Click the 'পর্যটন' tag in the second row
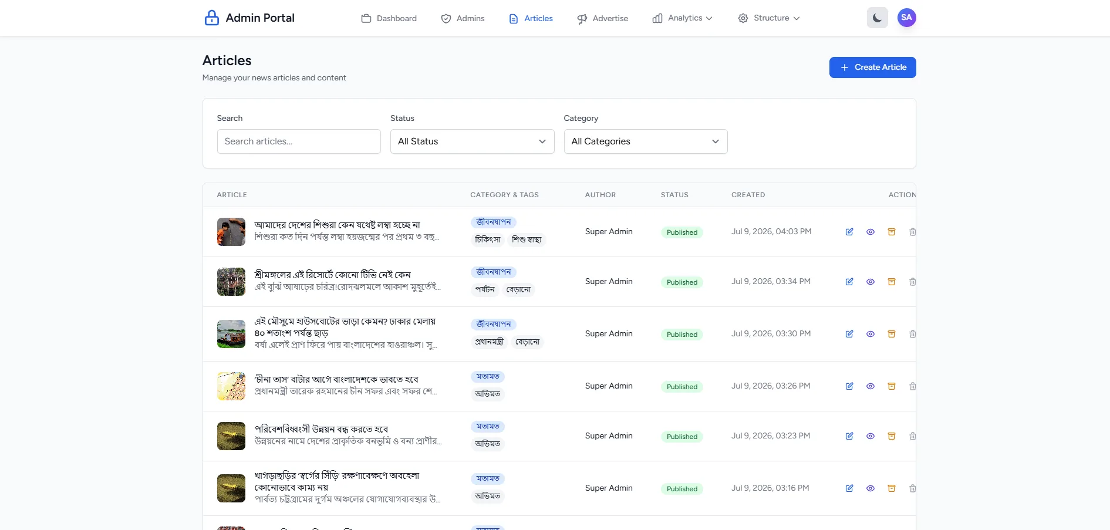 click(x=485, y=289)
